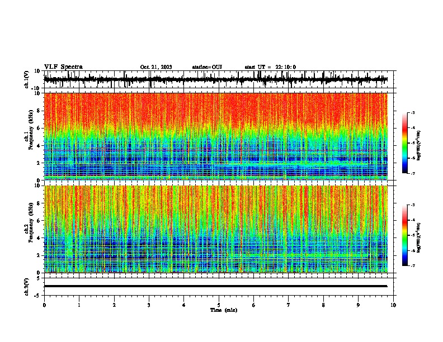Click the "-3" label on ch.1 color scale

click(413, 113)
